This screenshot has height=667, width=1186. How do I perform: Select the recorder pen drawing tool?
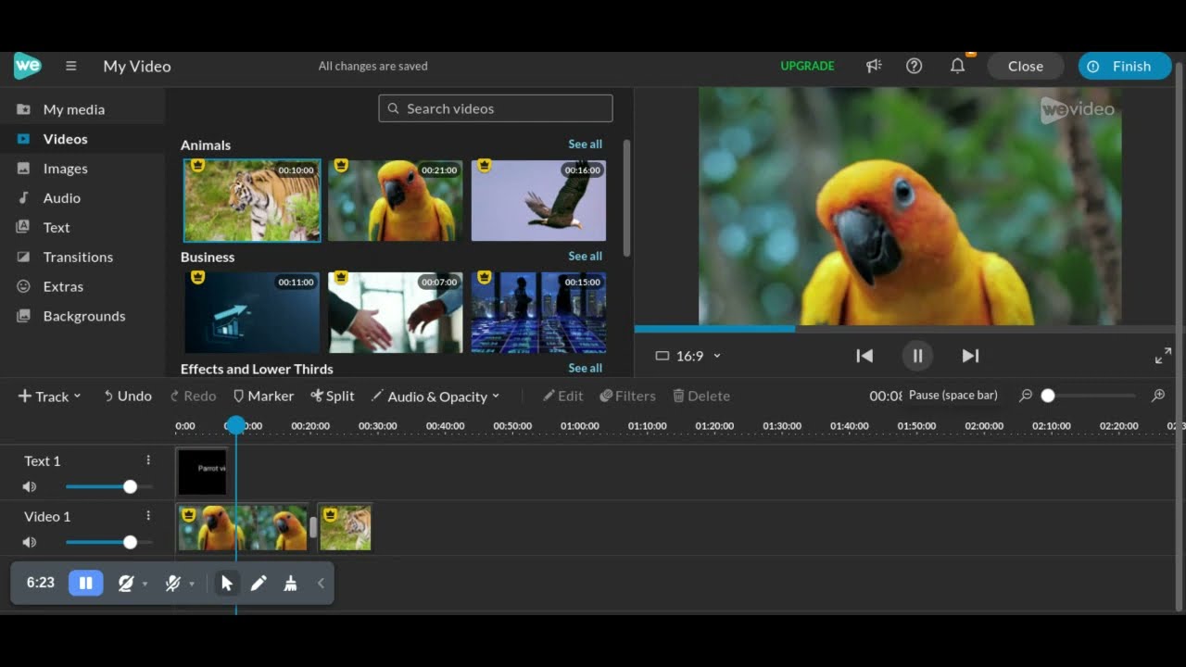pyautogui.click(x=259, y=583)
